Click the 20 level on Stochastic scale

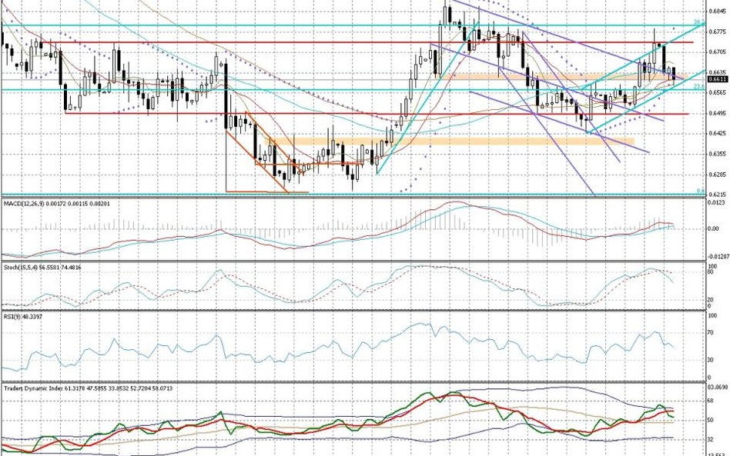[x=712, y=300]
